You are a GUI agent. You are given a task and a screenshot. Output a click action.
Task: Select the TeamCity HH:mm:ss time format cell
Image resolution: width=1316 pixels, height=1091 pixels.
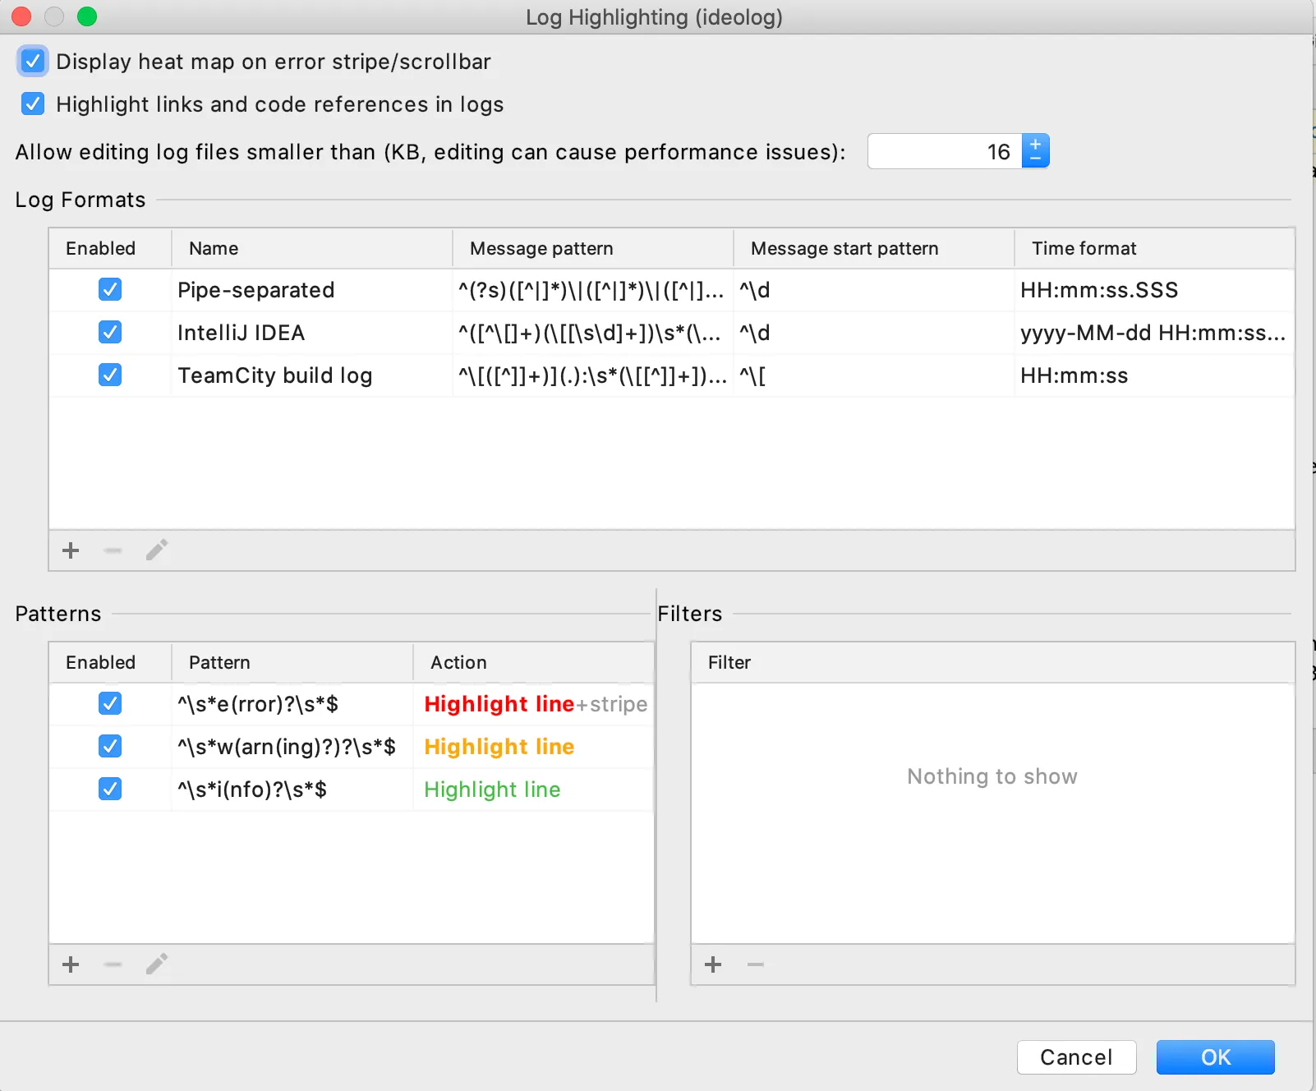click(x=1155, y=375)
